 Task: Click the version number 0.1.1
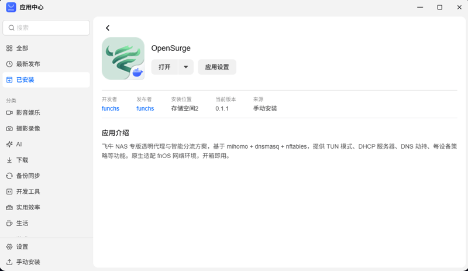pyautogui.click(x=222, y=108)
